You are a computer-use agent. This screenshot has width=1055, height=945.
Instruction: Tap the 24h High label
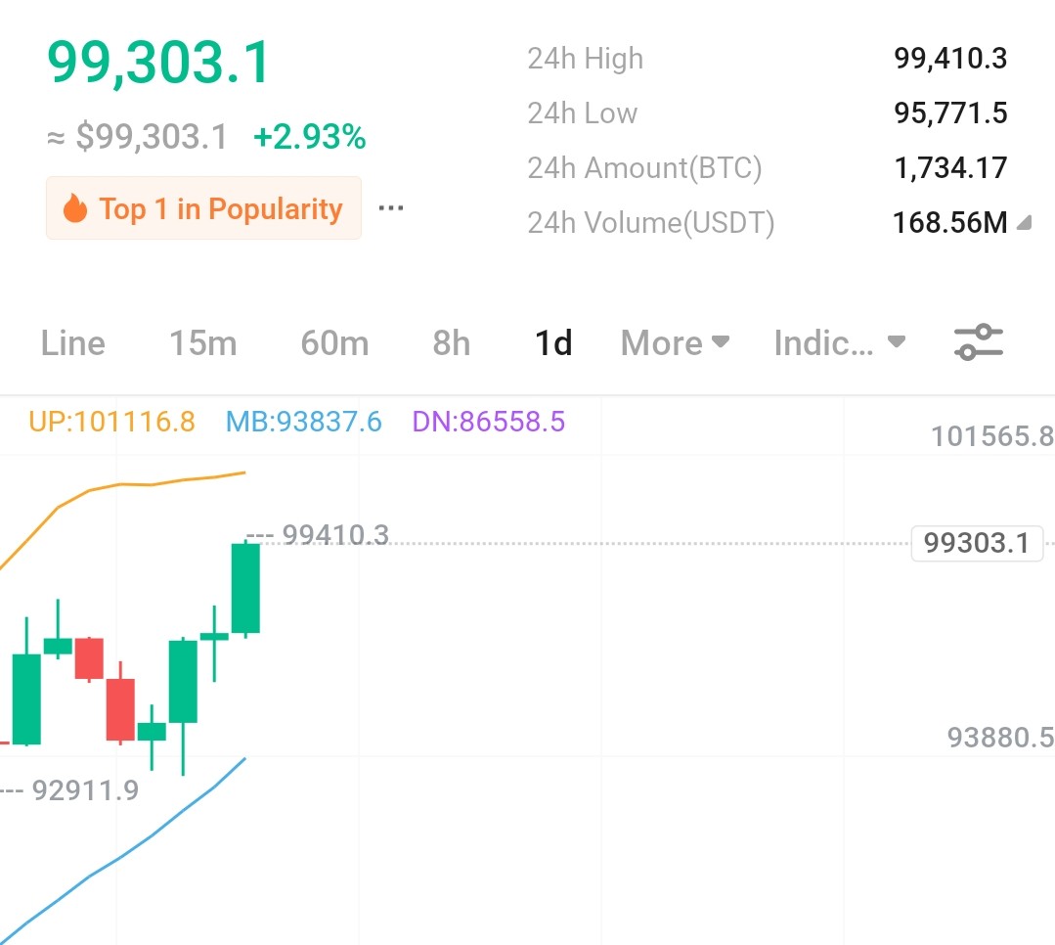[x=586, y=59]
